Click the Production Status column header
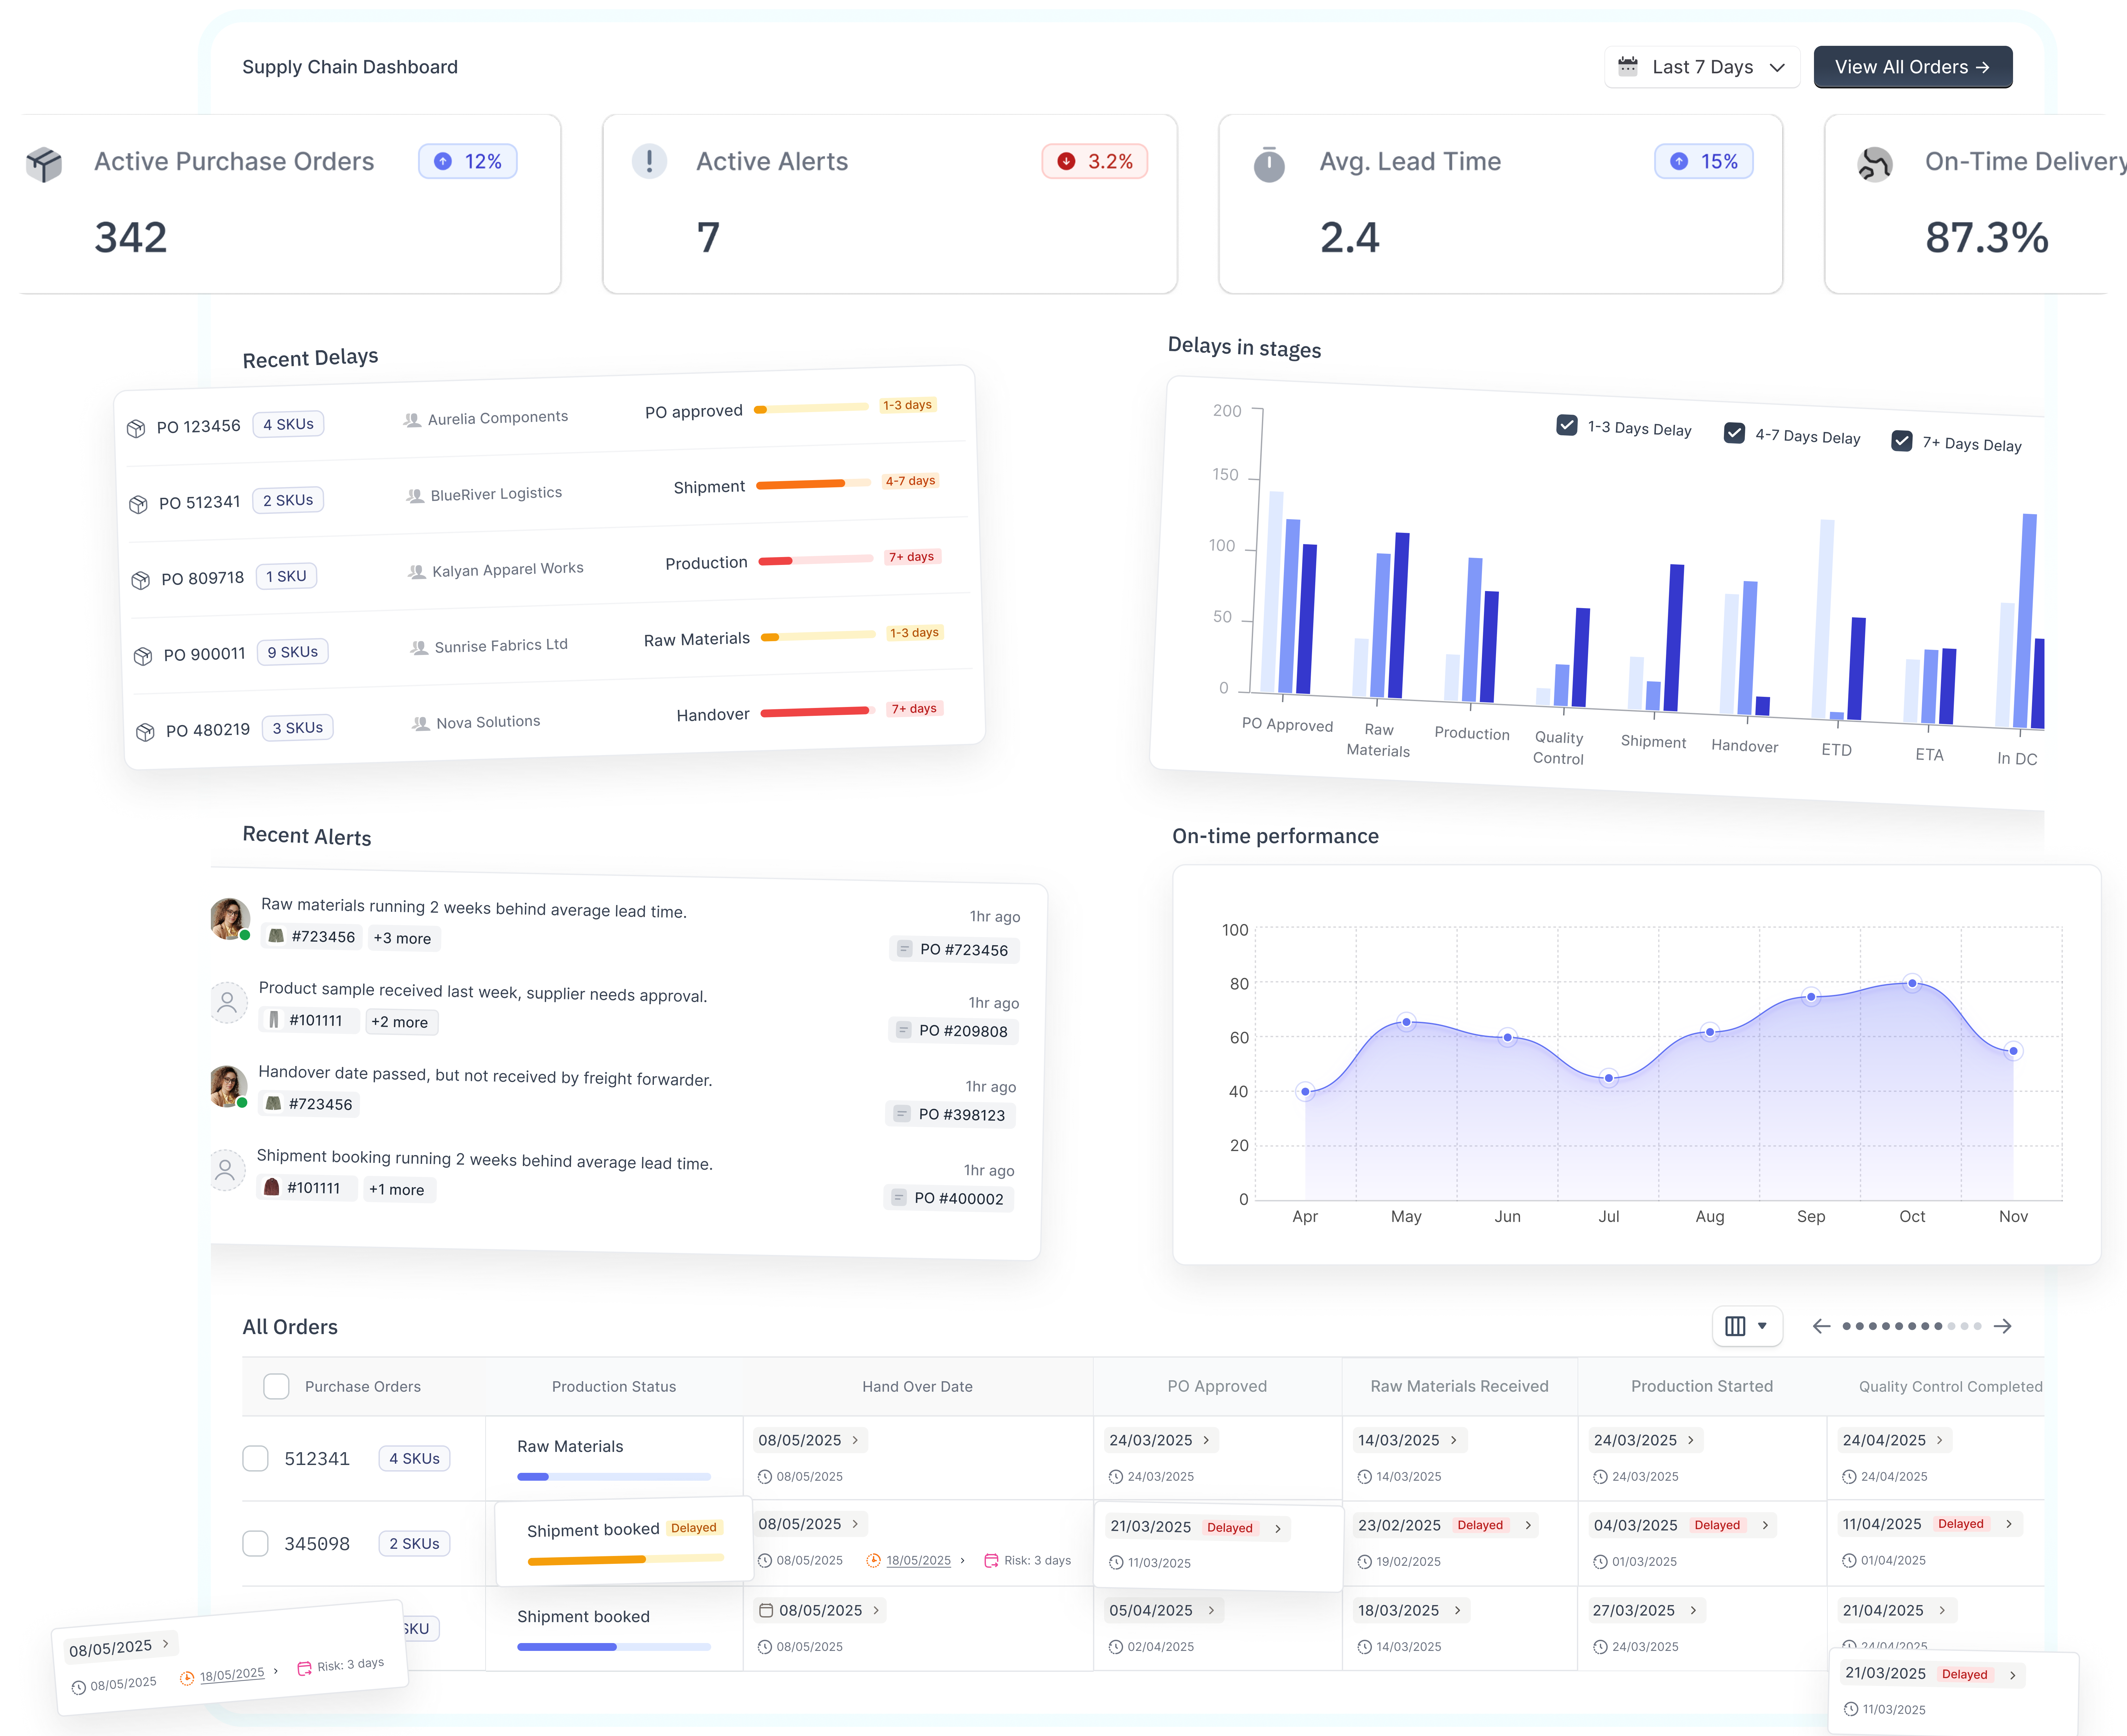This screenshot has width=2127, height=1736. 613,1386
